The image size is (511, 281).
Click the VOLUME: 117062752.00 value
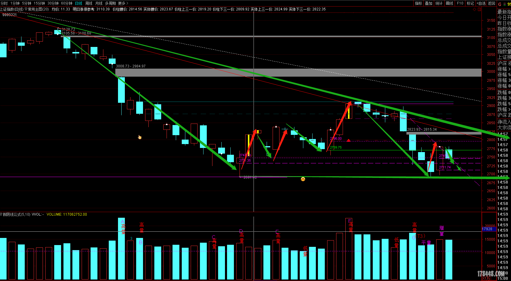click(67, 214)
